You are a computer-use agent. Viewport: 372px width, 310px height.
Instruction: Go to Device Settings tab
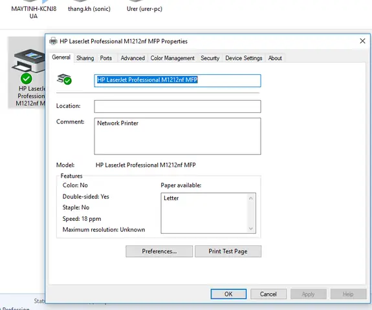point(244,58)
